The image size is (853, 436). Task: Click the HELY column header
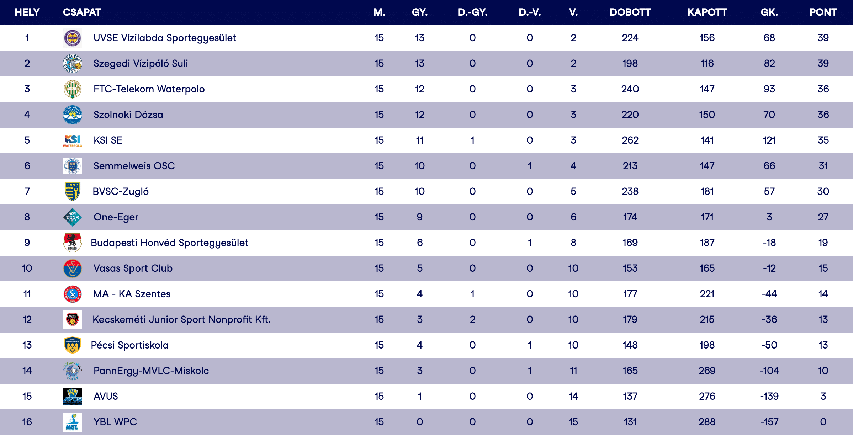[x=27, y=12]
